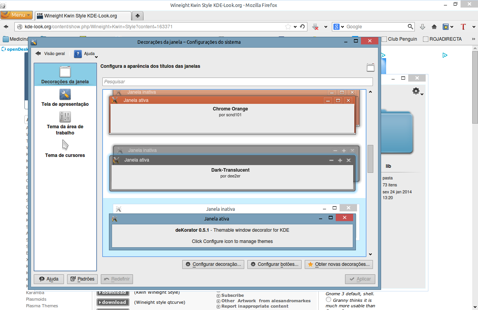Reload the page in Firefox
This screenshot has height=310, width=478.
pos(302,27)
